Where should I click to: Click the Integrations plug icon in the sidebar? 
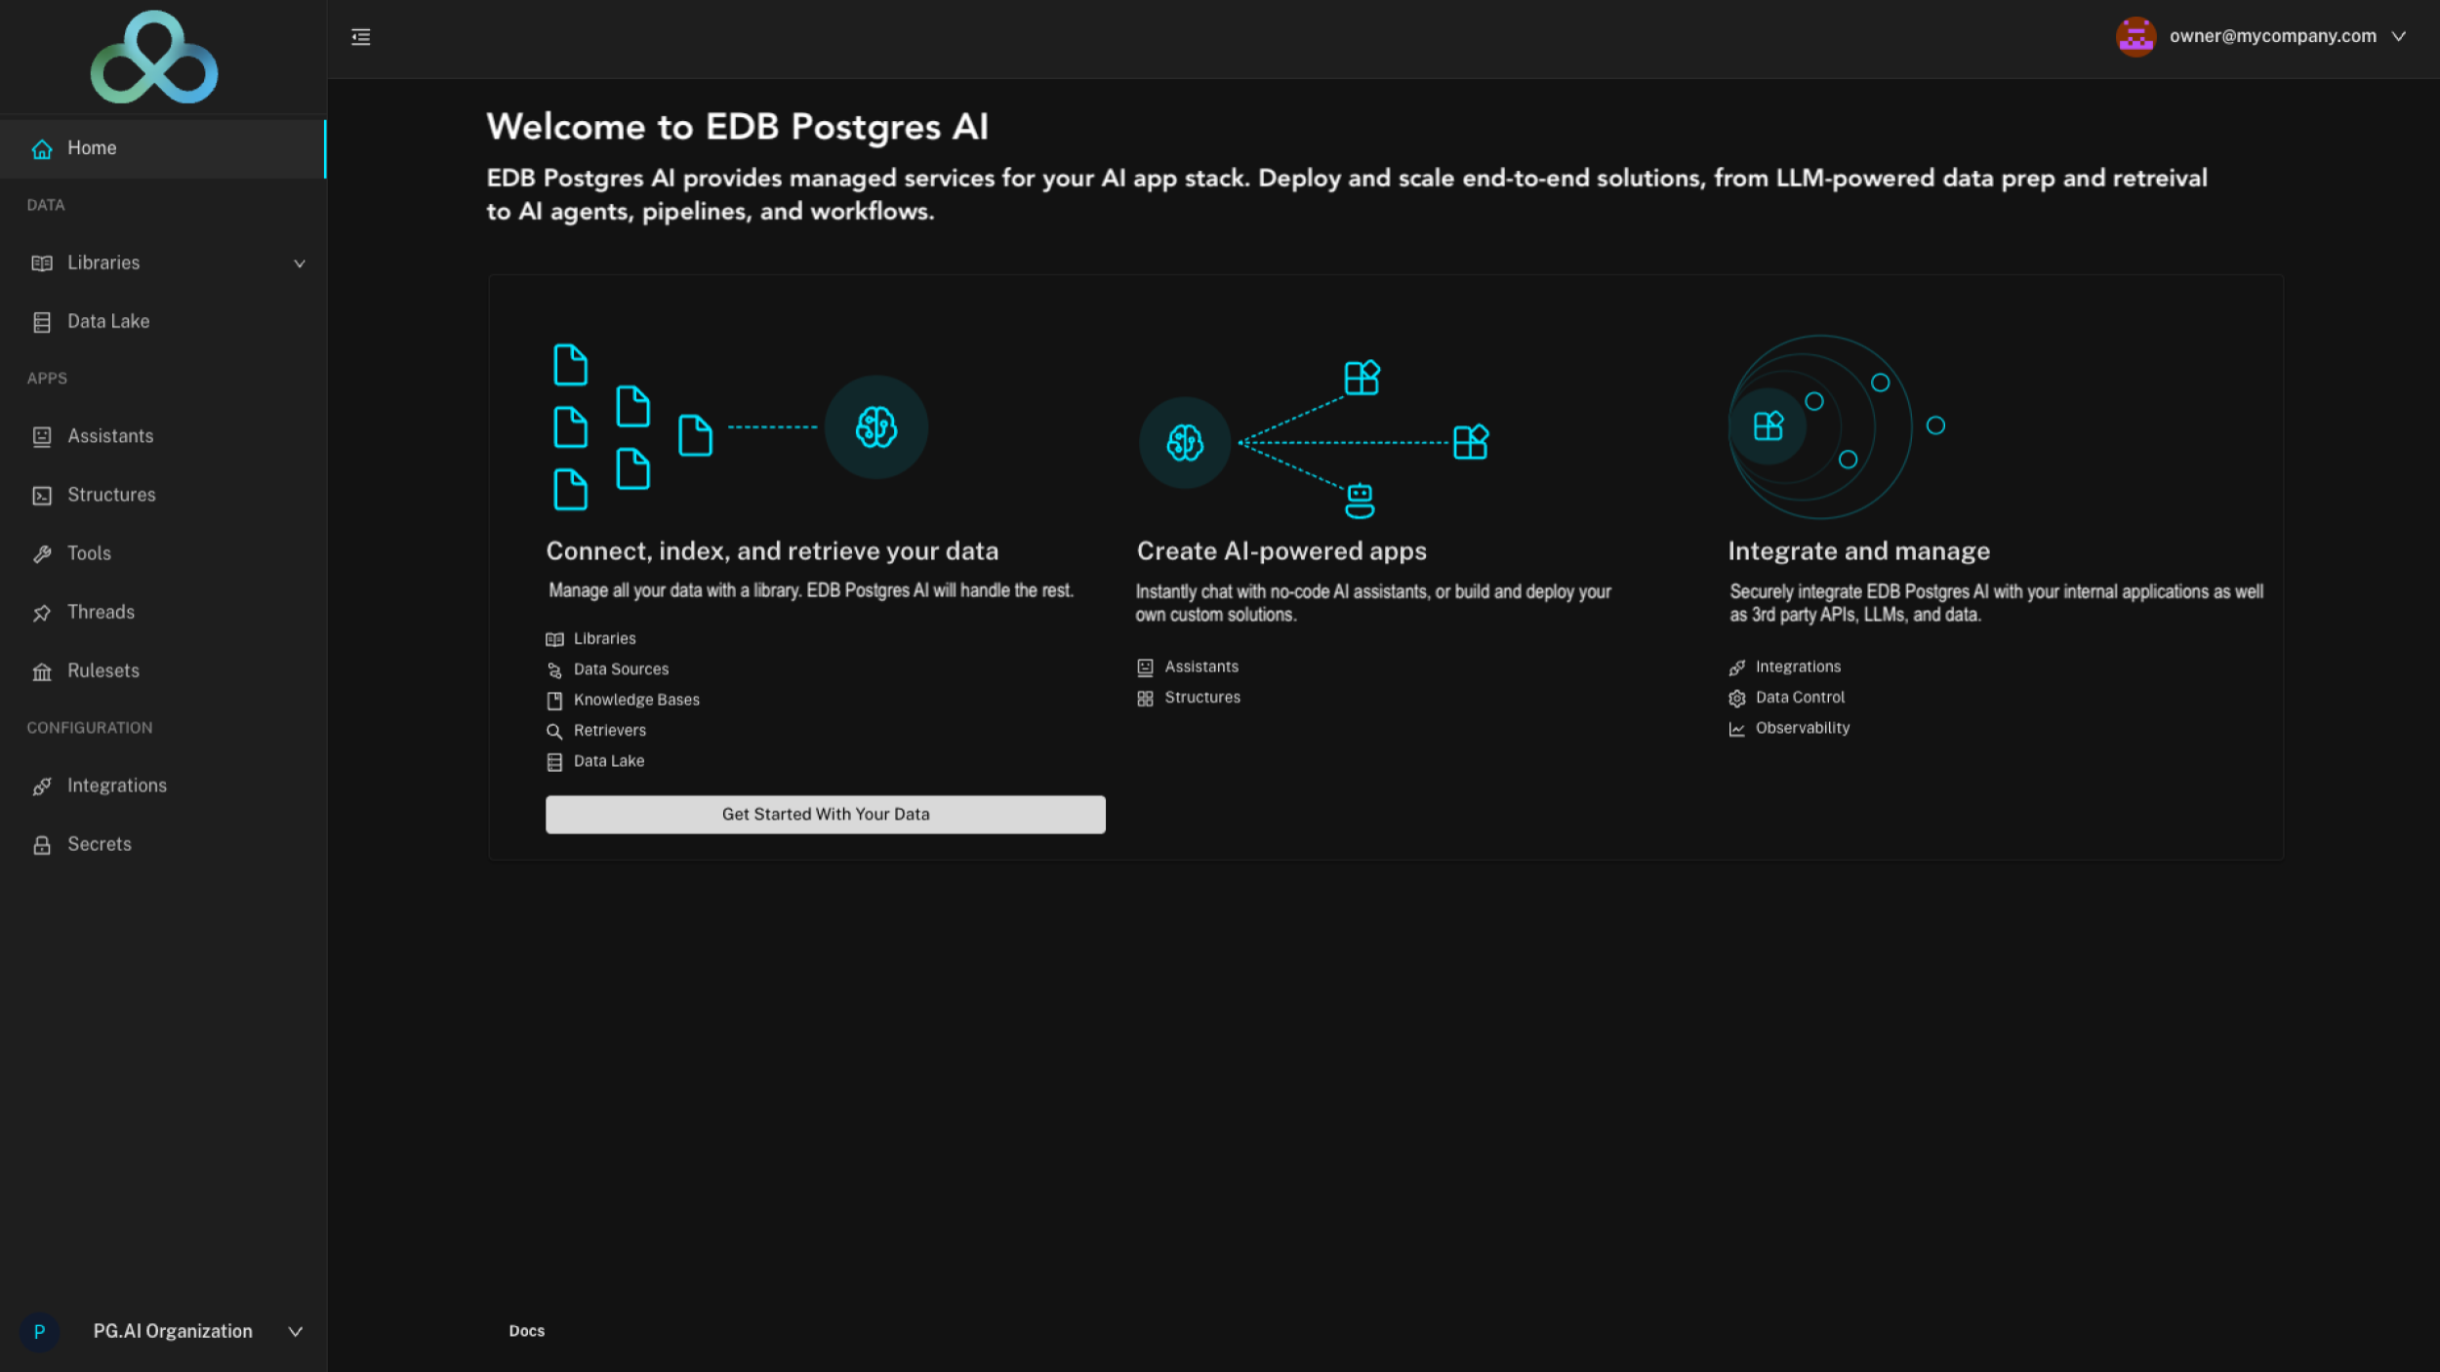[42, 786]
